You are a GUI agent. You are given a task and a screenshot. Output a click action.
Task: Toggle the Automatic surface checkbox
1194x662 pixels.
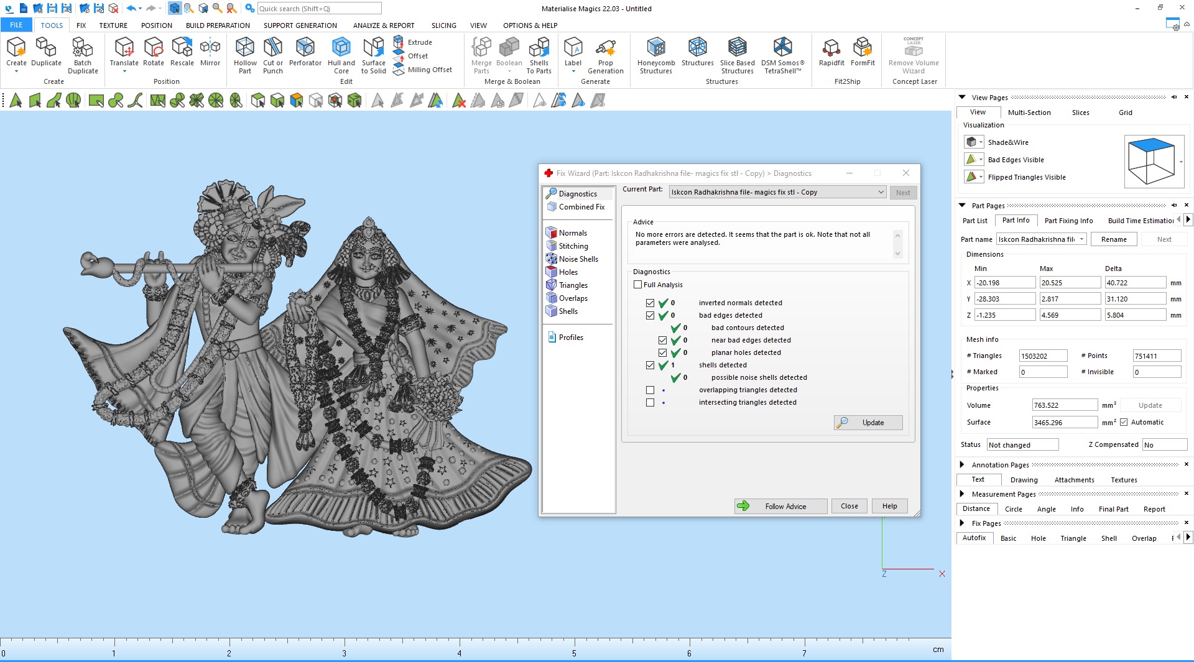[x=1124, y=422]
